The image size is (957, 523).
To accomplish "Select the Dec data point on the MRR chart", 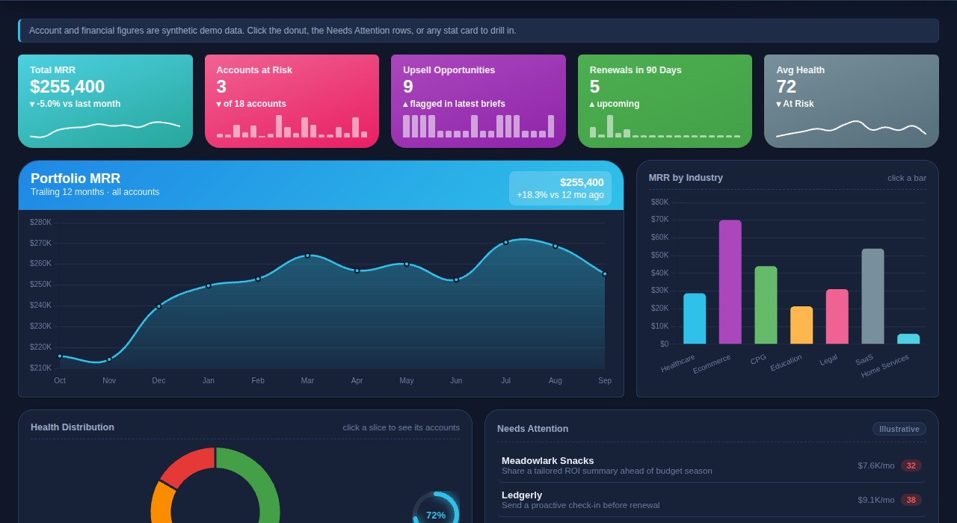I will (x=159, y=306).
